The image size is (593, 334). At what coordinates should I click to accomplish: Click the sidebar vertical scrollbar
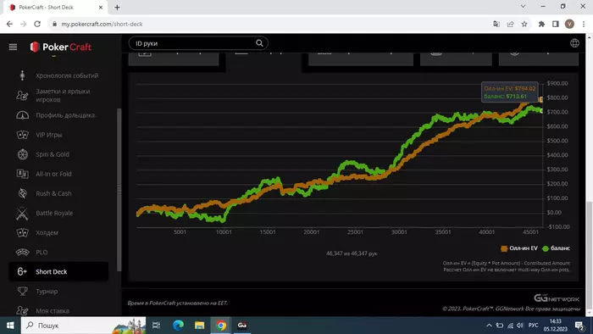(x=119, y=190)
